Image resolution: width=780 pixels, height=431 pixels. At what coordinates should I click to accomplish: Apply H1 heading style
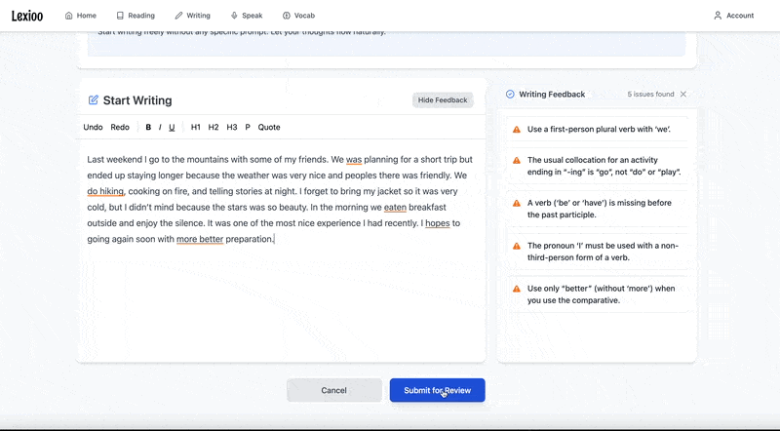point(196,127)
